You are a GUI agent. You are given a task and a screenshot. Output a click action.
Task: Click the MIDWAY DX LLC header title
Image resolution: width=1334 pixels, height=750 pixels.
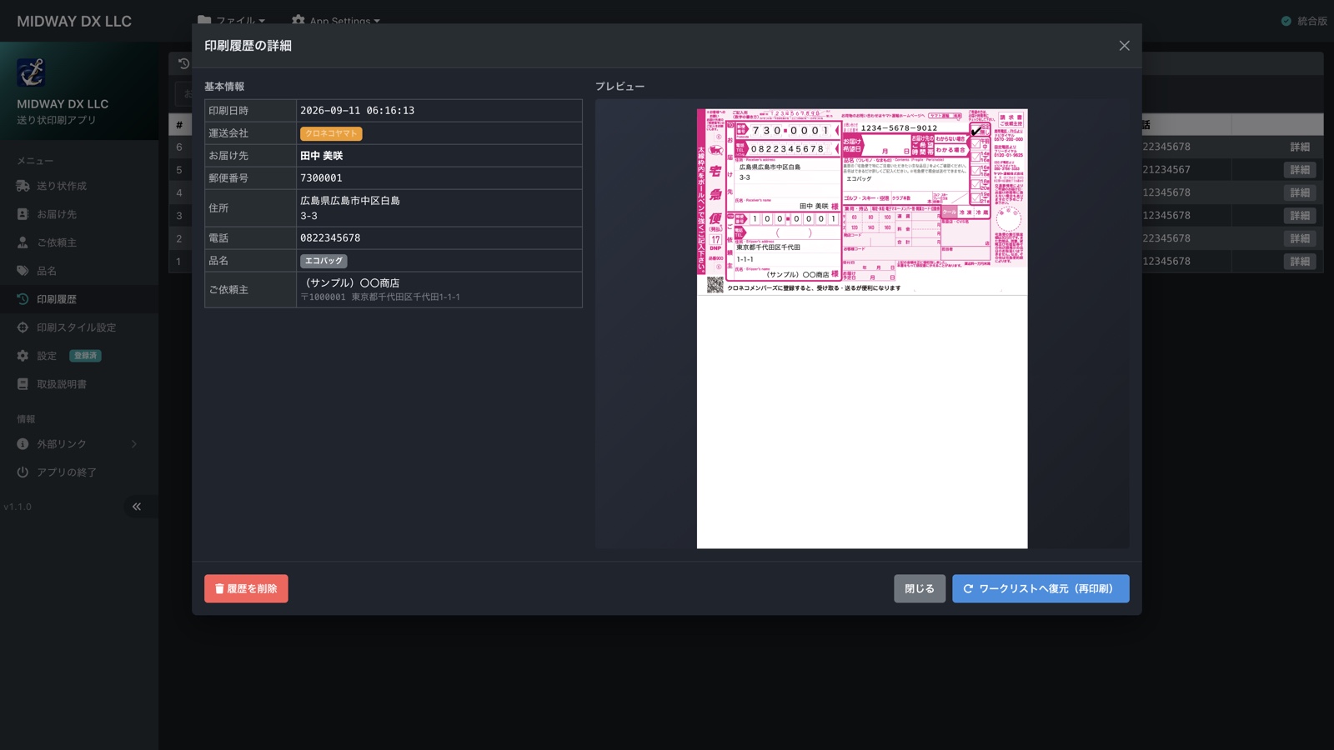point(74,22)
